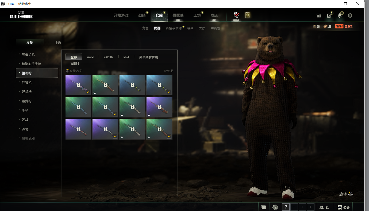Open the 查看选项 view options link
369x211 pixels.
(76, 71)
